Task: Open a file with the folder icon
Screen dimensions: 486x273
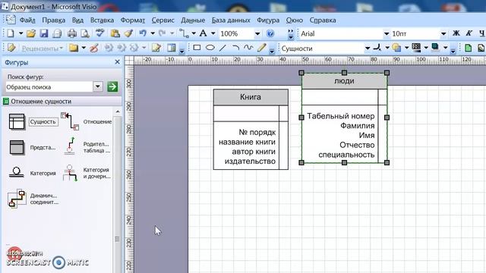Action: [30, 33]
